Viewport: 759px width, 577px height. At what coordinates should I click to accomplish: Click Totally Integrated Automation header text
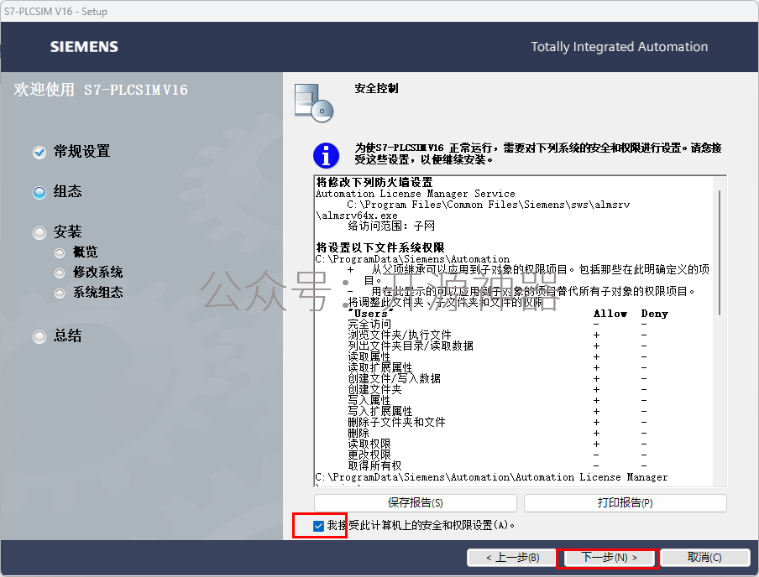[x=619, y=47]
